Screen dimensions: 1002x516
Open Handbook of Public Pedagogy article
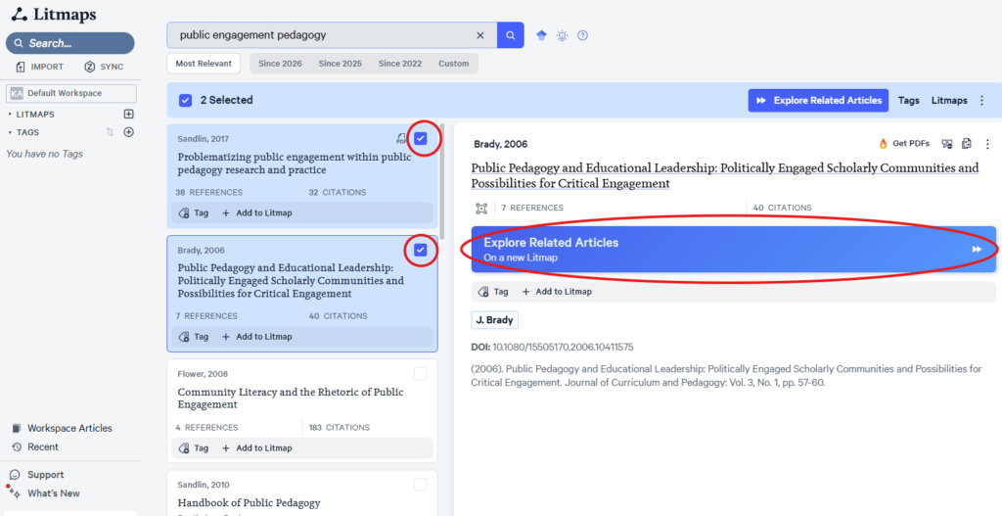point(250,503)
